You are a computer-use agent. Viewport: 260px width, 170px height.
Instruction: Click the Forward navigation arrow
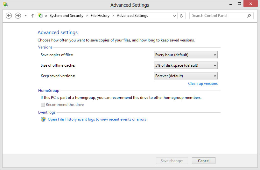click(18, 16)
